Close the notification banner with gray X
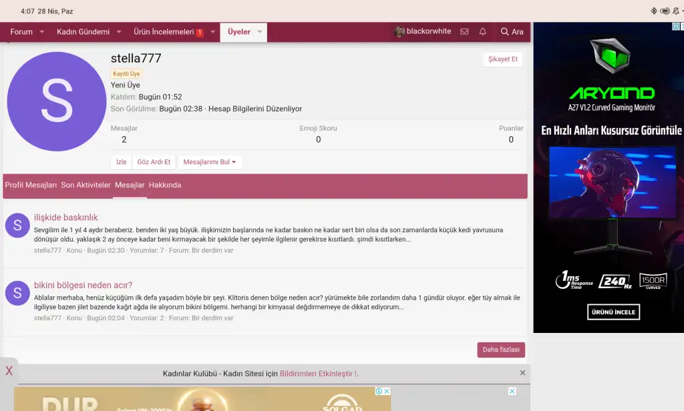Screen dimensions: 684x411 click(x=522, y=373)
